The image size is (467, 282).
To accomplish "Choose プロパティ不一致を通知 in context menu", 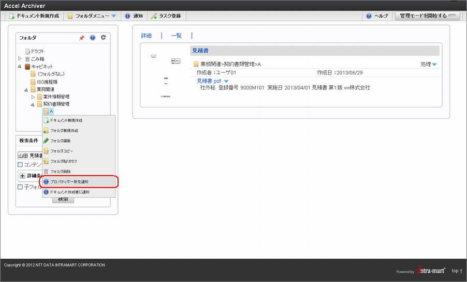I will pos(79,182).
